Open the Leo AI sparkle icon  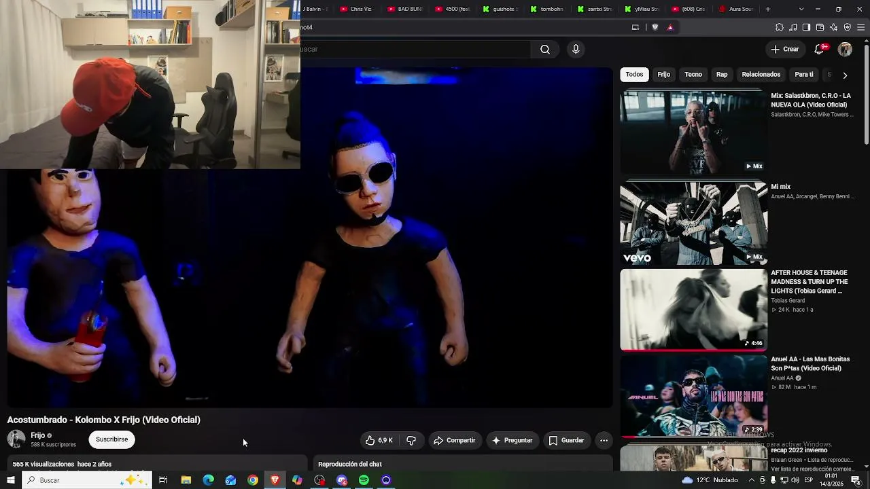coord(834,27)
